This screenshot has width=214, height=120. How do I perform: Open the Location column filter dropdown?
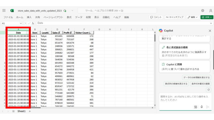(50, 33)
